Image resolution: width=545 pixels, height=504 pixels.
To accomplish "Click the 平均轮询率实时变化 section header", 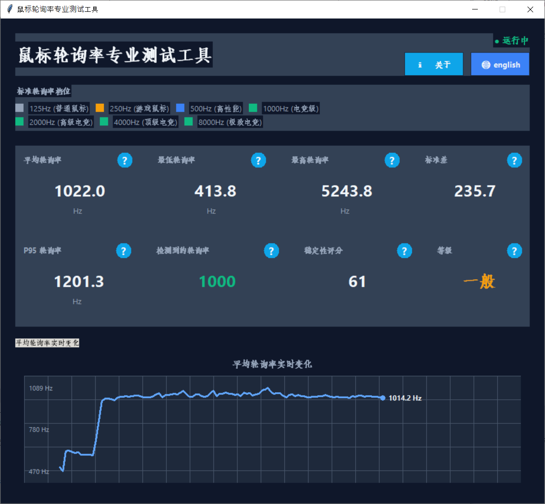I will 47,343.
